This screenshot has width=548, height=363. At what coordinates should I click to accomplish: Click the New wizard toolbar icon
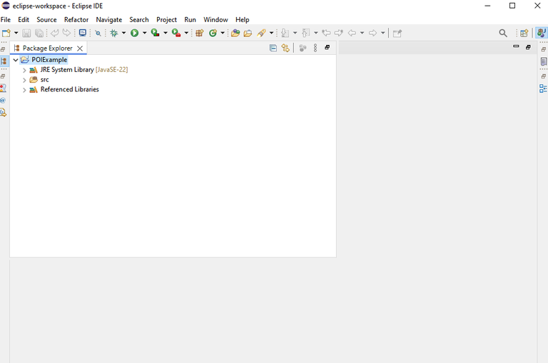6,34
